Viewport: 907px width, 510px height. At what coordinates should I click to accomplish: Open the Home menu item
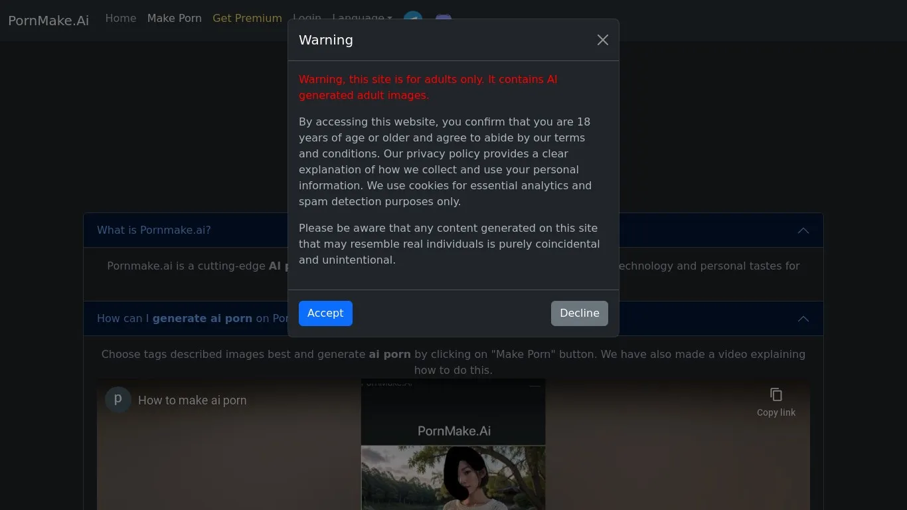click(x=120, y=19)
